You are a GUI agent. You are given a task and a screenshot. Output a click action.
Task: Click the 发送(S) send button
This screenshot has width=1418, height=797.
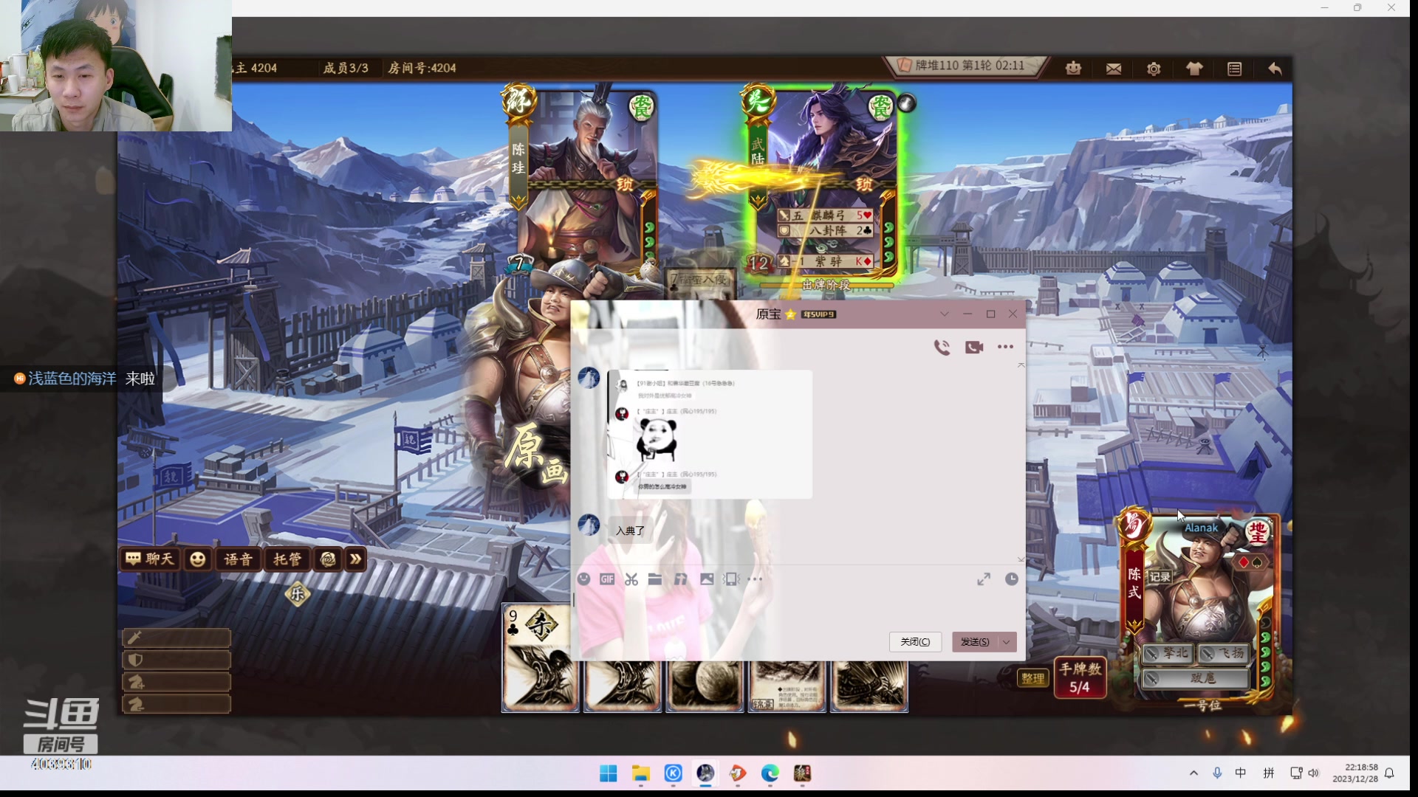[975, 642]
